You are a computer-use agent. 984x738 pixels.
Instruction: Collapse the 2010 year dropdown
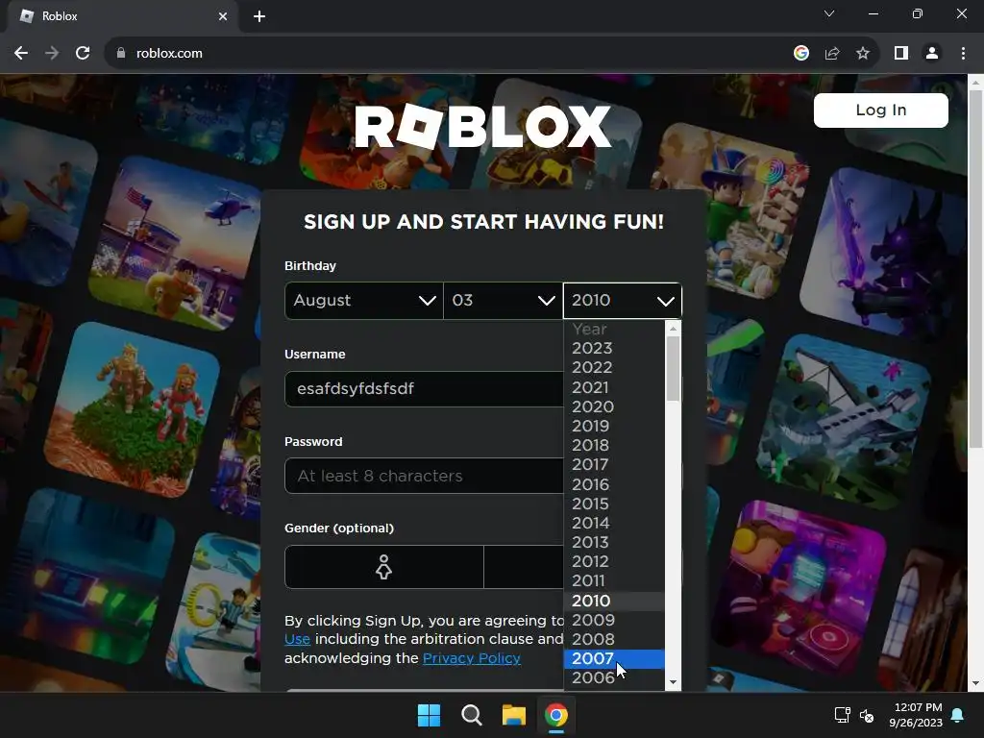pyautogui.click(x=623, y=301)
